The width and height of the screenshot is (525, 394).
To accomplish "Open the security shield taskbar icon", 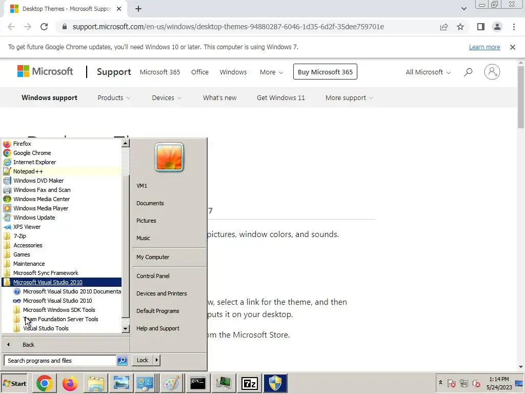I will click(x=275, y=383).
